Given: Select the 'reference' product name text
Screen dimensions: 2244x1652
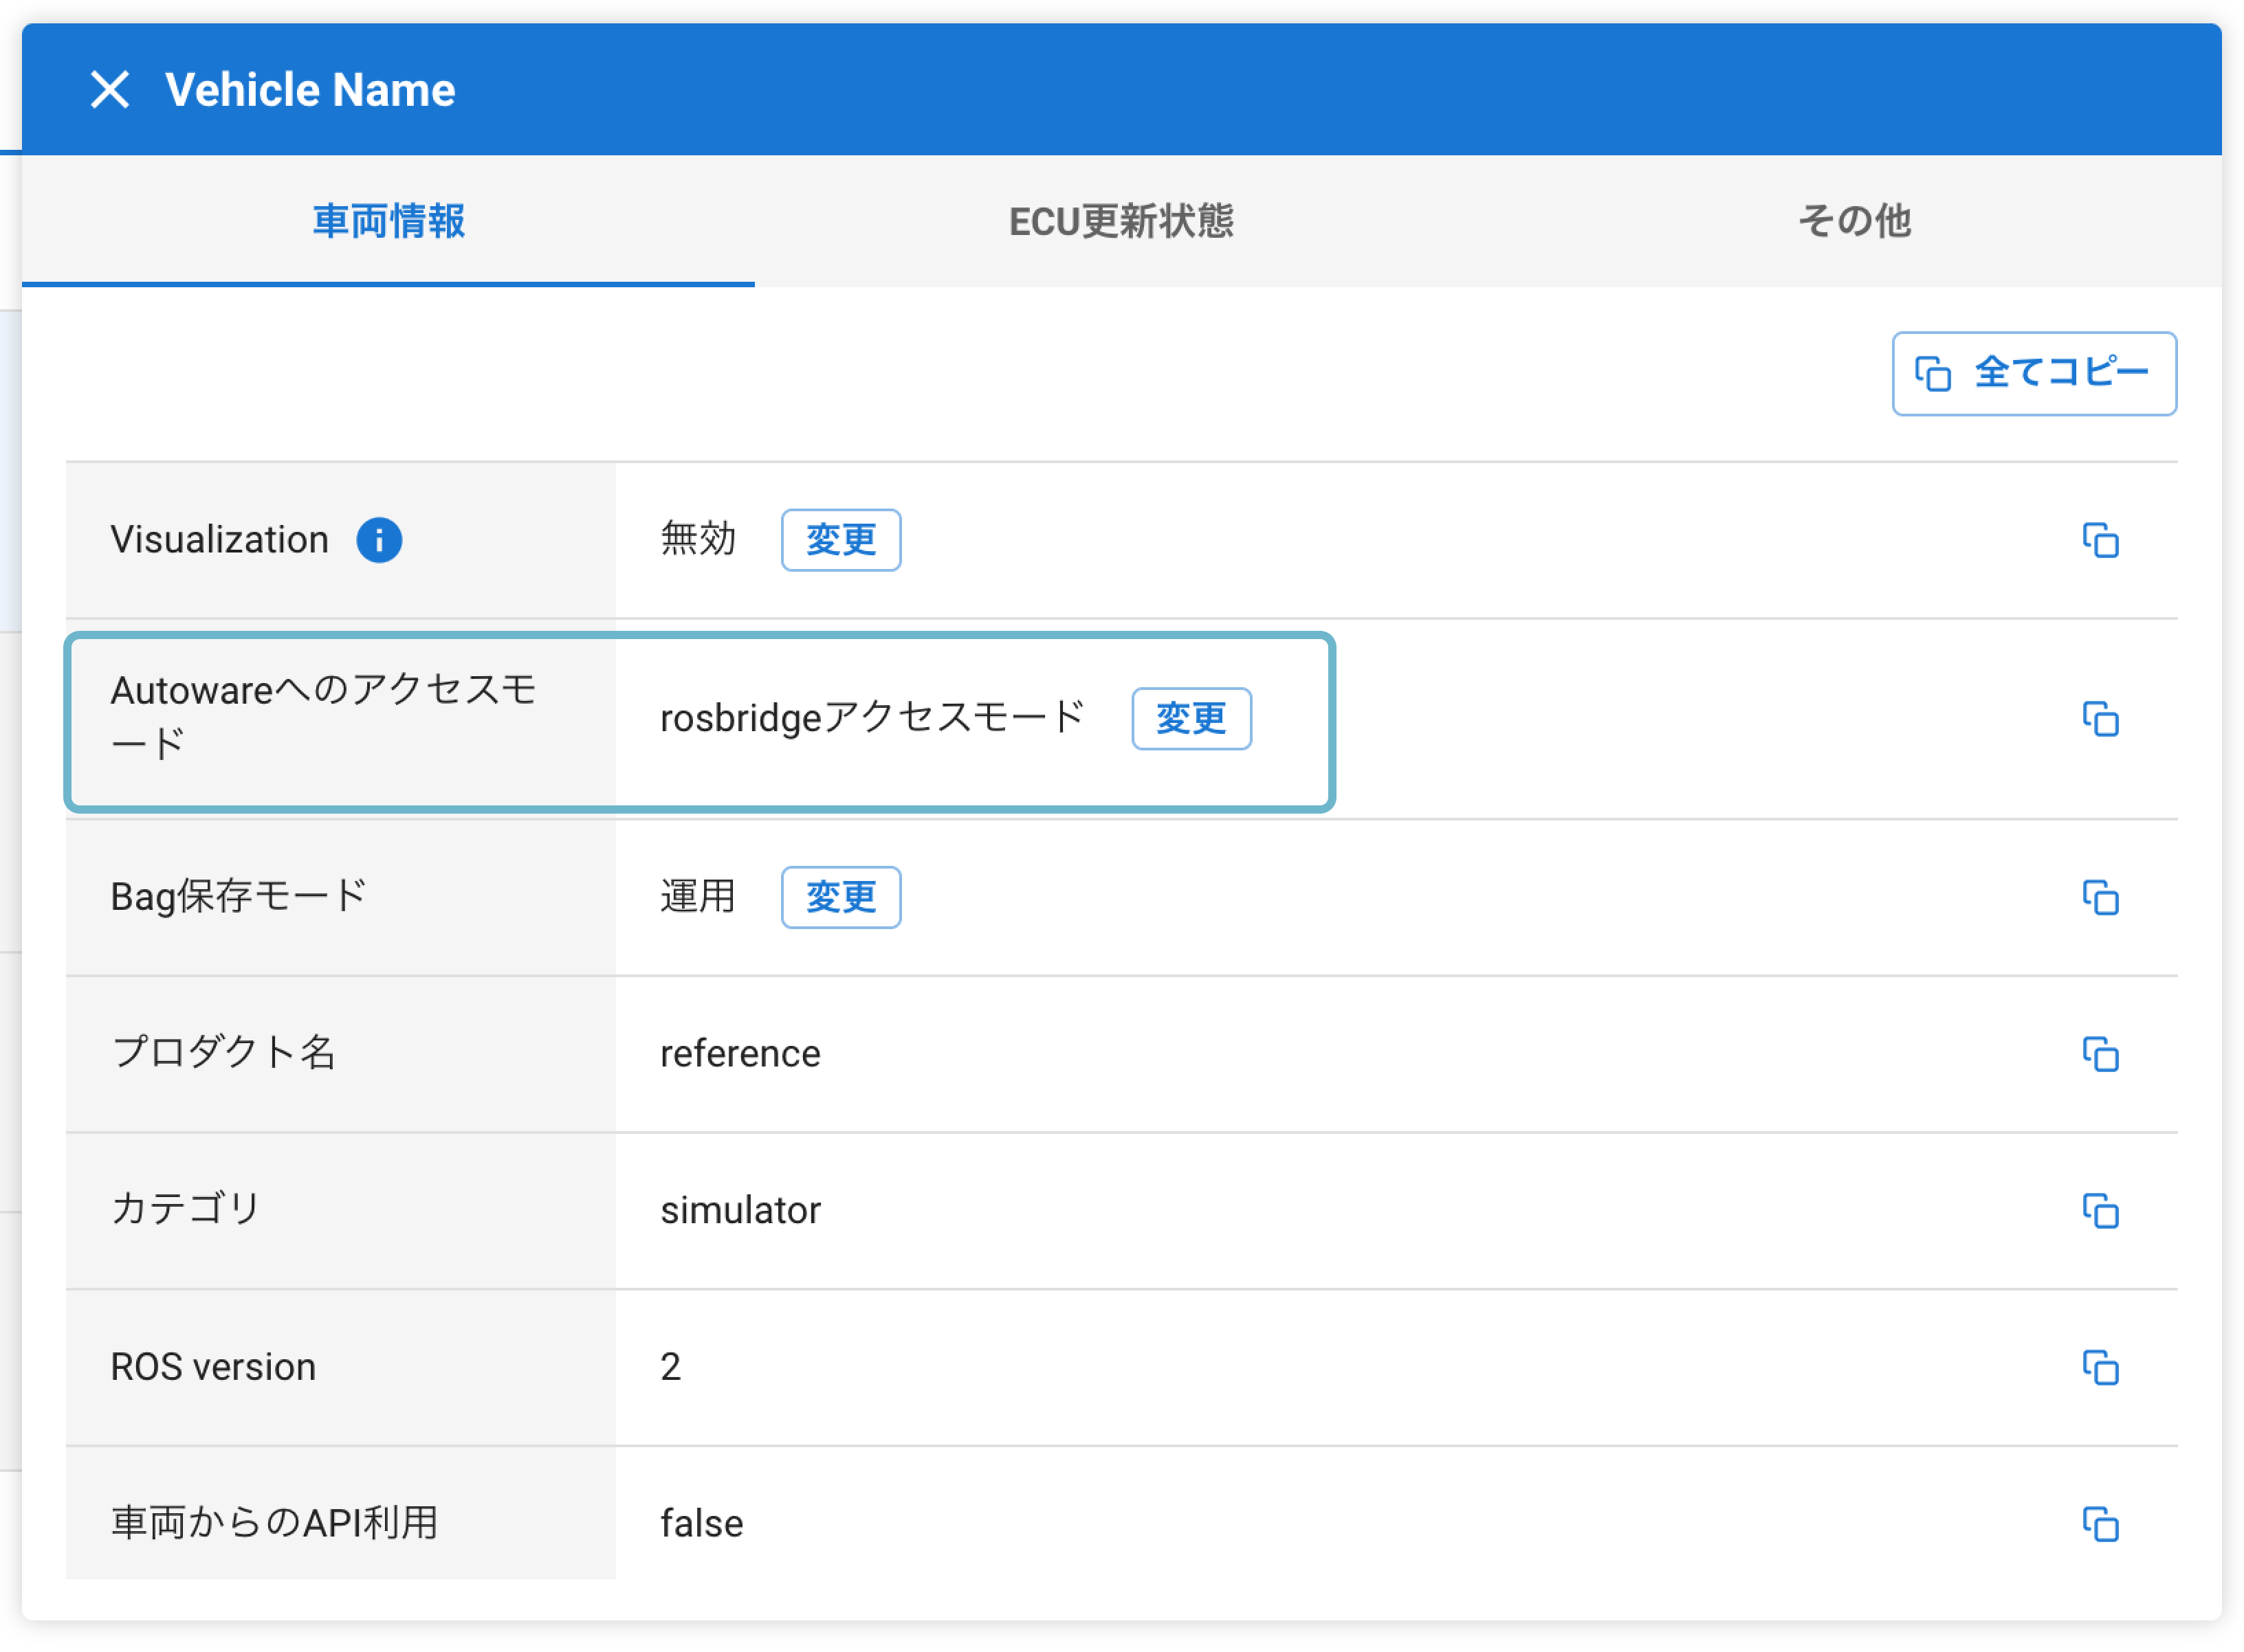Looking at the screenshot, I should coord(740,1054).
